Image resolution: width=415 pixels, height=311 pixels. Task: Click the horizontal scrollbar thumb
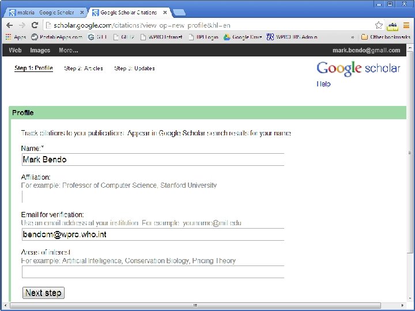click(195, 305)
